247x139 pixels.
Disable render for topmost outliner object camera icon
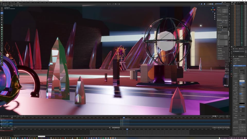(246, 5)
